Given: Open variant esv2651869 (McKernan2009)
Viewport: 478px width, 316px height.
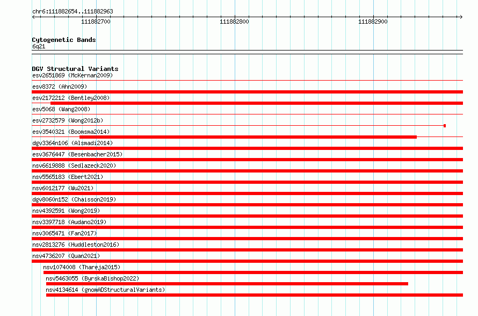Looking at the screenshot, I should pos(73,75).
